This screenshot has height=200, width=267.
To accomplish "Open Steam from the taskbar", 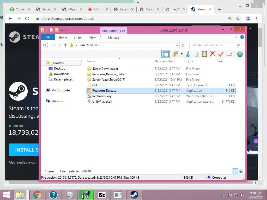I will coord(134,195).
